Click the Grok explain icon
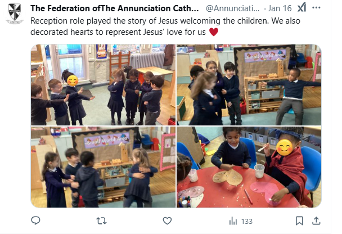Screen dimensions: 342x234 302,8
